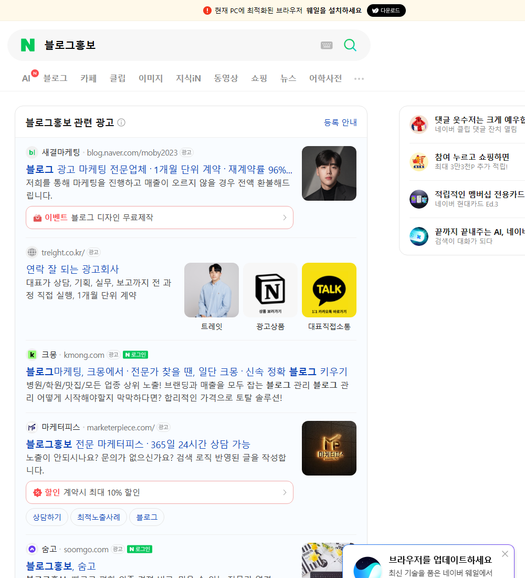This screenshot has height=578, width=525.
Task: Open the kmong.com URL link
Action: pyautogui.click(x=84, y=355)
